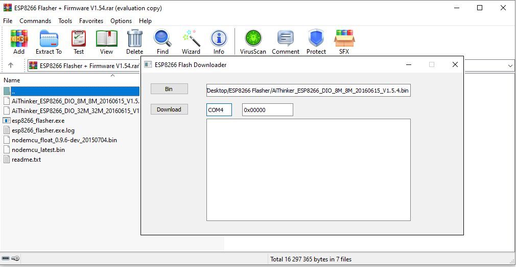
Task: Open the Find magnifier tool
Action: pos(162,42)
